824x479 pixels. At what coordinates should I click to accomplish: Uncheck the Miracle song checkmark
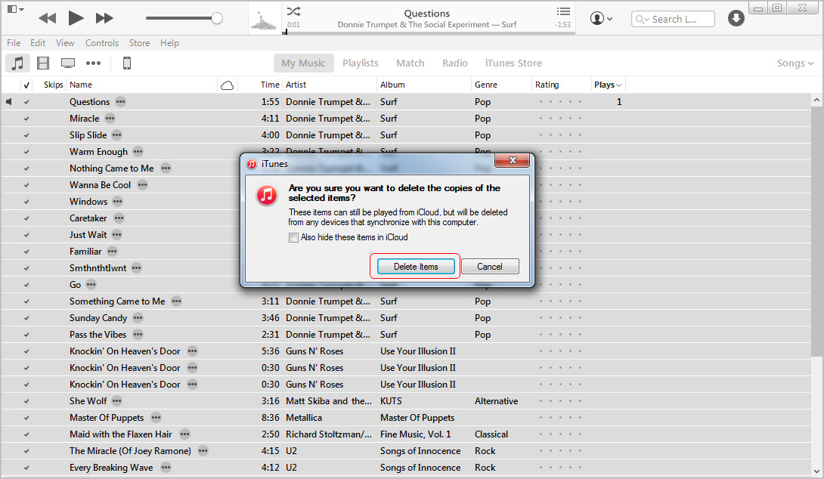coord(26,119)
